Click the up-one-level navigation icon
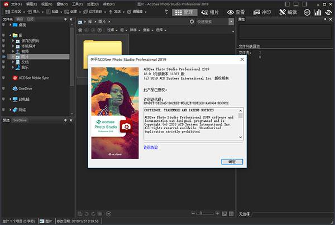The image size is (335, 225). [x=100, y=30]
